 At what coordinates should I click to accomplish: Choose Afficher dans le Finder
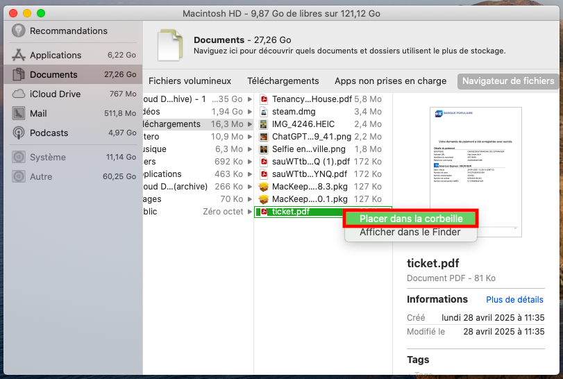(410, 233)
